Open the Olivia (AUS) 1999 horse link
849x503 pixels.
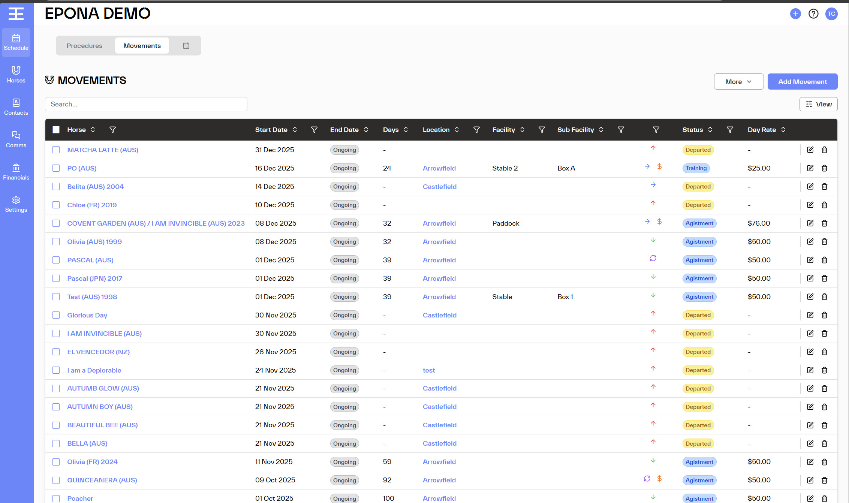(x=94, y=242)
